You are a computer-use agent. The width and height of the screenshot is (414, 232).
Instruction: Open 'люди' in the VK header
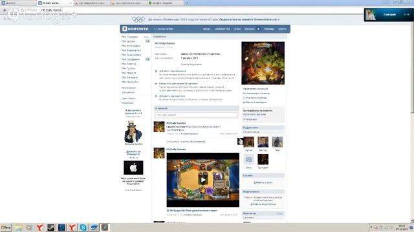206,29
